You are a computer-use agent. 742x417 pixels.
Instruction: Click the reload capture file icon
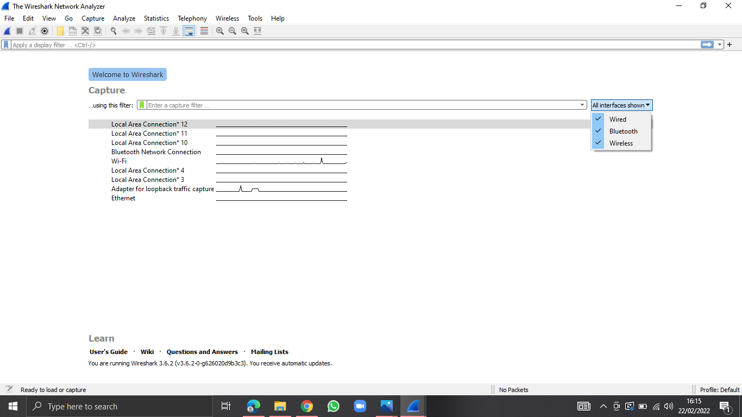(x=98, y=31)
